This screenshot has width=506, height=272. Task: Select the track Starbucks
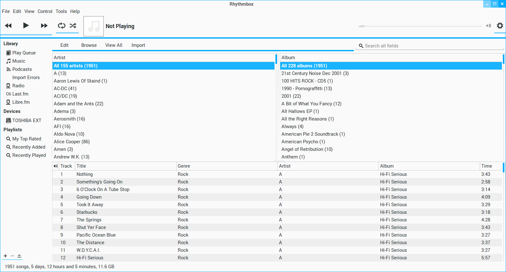click(277, 212)
